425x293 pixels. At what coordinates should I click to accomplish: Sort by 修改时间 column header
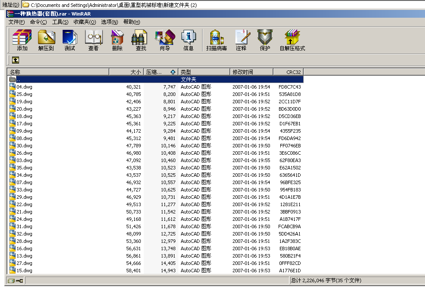tap(251, 72)
